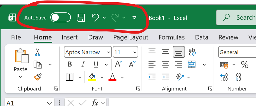Switch to the Data tab

(202, 37)
